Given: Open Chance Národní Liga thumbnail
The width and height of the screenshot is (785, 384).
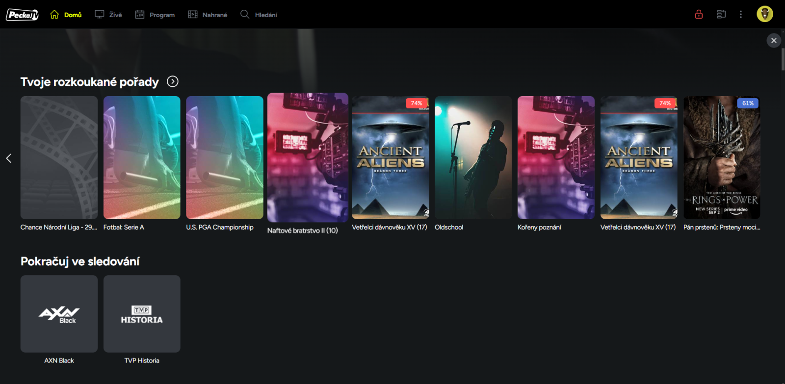Looking at the screenshot, I should [x=59, y=157].
